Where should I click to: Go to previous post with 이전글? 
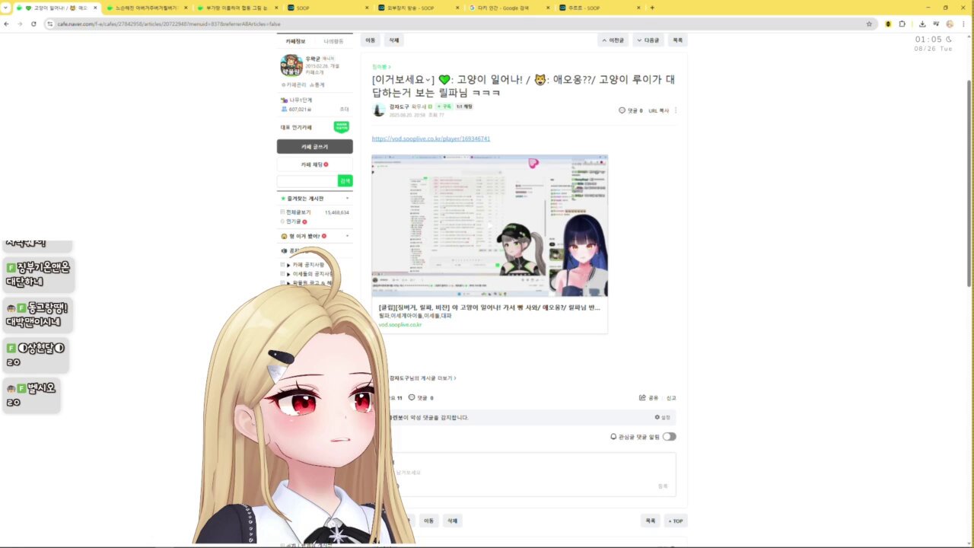(613, 40)
